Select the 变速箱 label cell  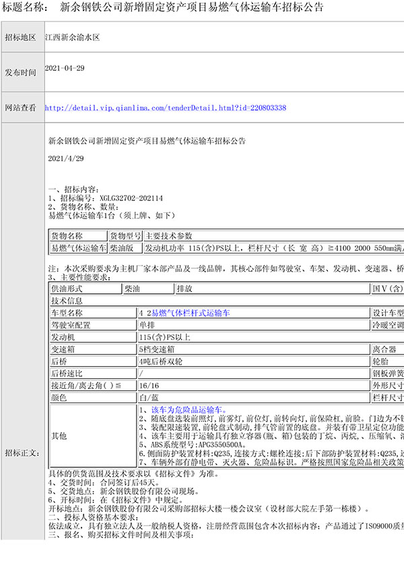[x=93, y=349]
